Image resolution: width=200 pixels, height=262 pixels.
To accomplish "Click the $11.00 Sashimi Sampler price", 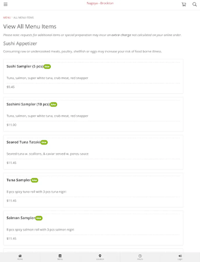I will click(11, 125).
